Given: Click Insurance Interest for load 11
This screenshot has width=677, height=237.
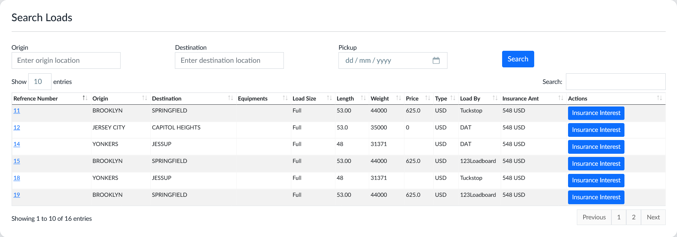Looking at the screenshot, I should pyautogui.click(x=596, y=113).
